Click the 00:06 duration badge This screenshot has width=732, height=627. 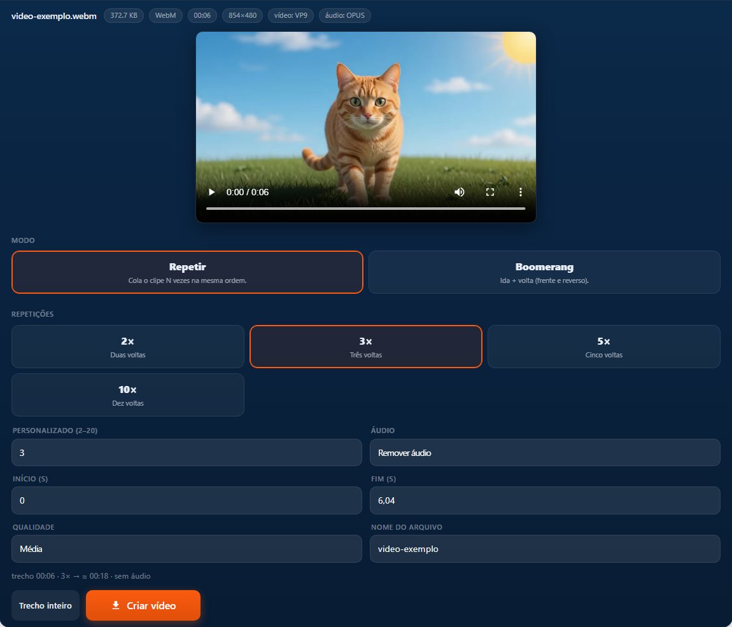pyautogui.click(x=202, y=15)
